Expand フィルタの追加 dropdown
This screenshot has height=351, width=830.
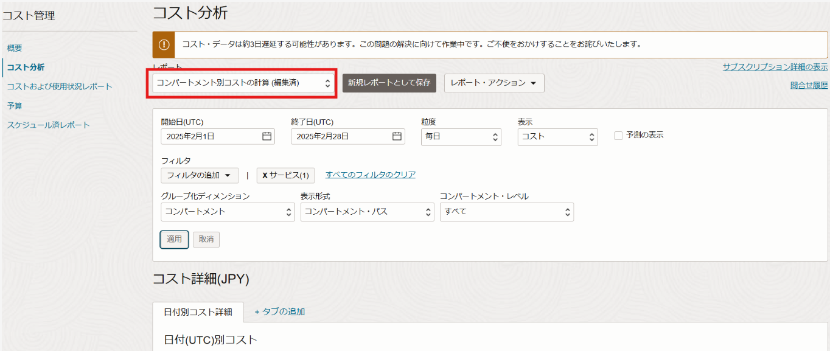coord(200,175)
